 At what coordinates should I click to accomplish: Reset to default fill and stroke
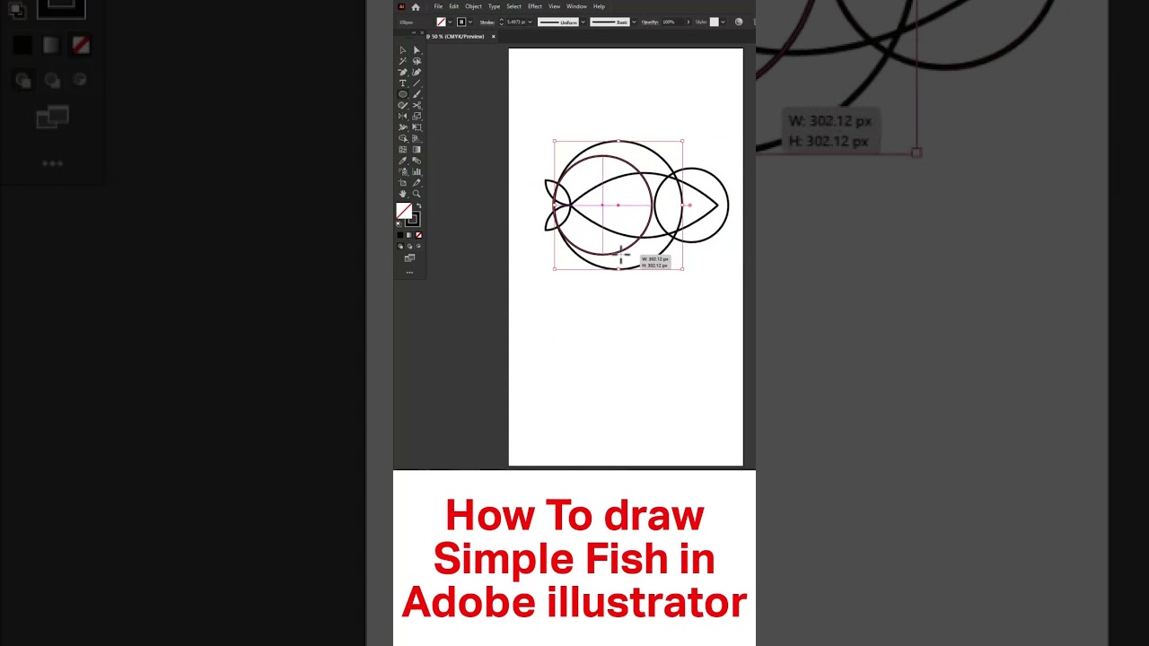399,223
